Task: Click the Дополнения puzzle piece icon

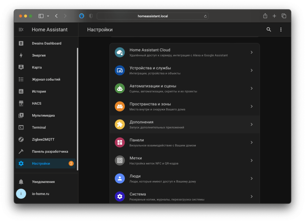Action: pos(120,124)
